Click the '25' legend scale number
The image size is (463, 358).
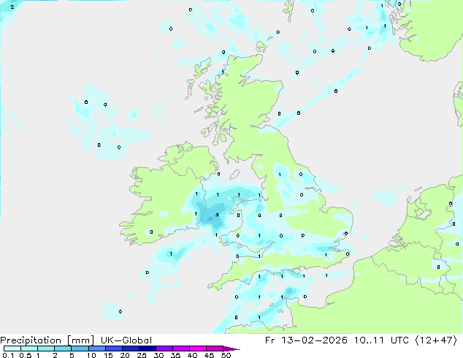tap(142, 355)
